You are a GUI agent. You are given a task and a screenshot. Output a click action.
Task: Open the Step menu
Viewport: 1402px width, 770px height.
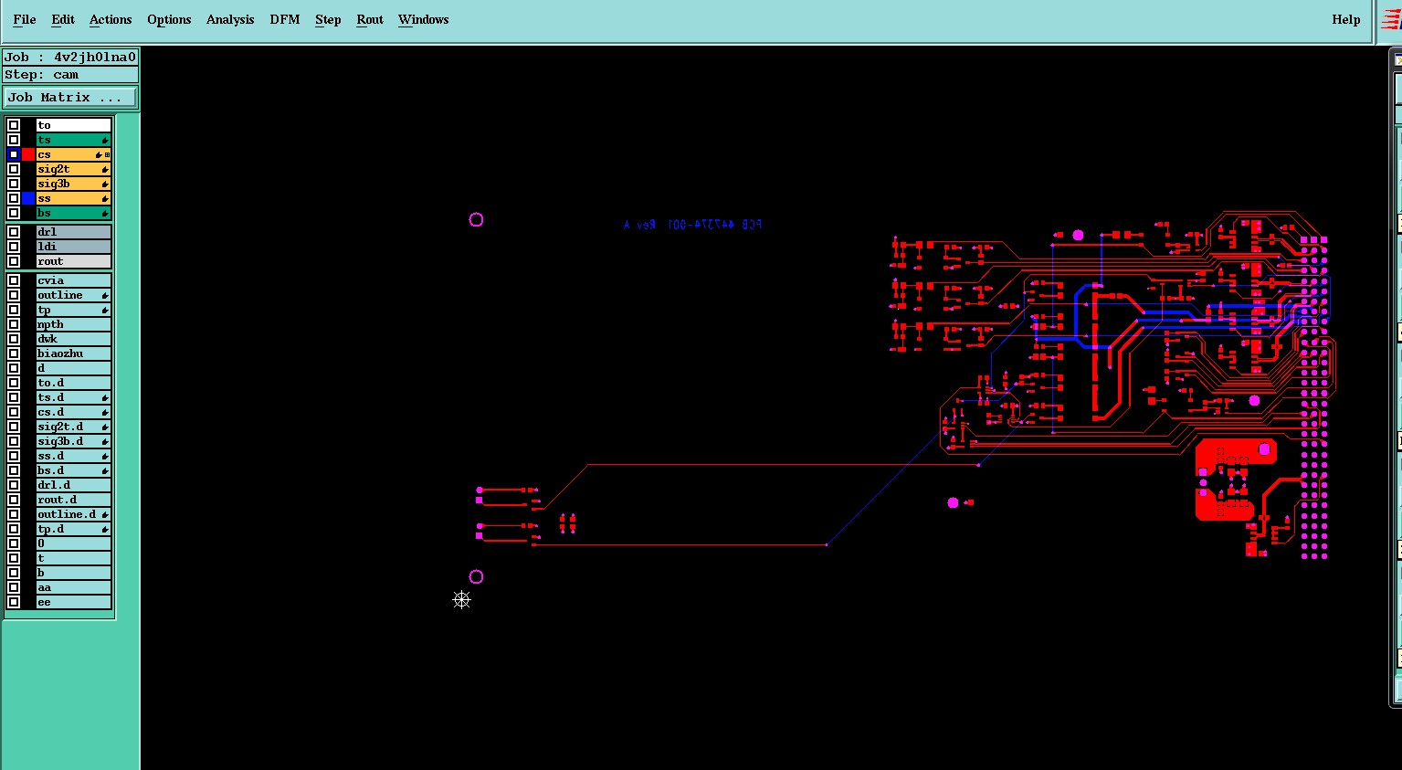pos(328,19)
